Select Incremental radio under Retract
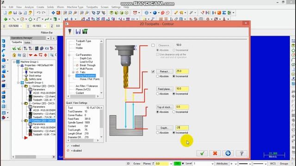The height and width of the screenshot is (166, 296). [x=174, y=76]
